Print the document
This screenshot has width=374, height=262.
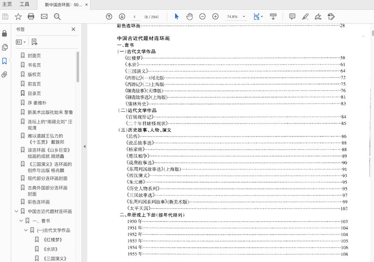(31, 16)
